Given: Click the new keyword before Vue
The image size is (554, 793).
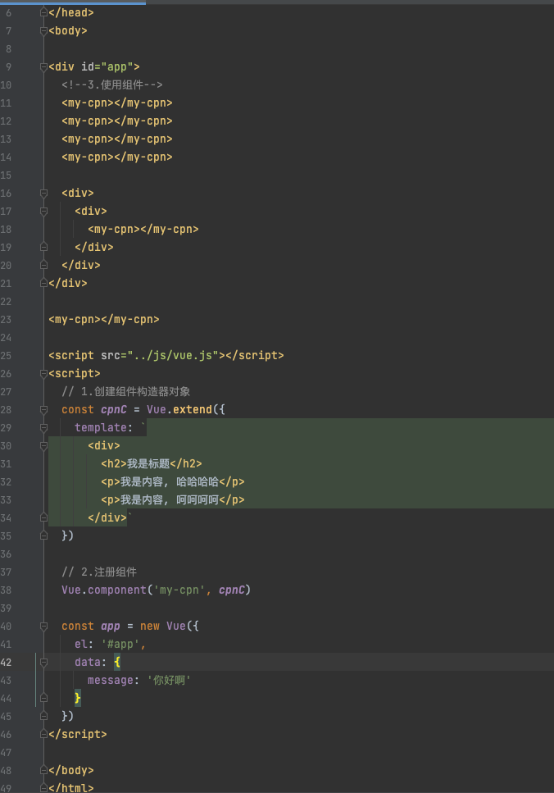Looking at the screenshot, I should 150,626.
